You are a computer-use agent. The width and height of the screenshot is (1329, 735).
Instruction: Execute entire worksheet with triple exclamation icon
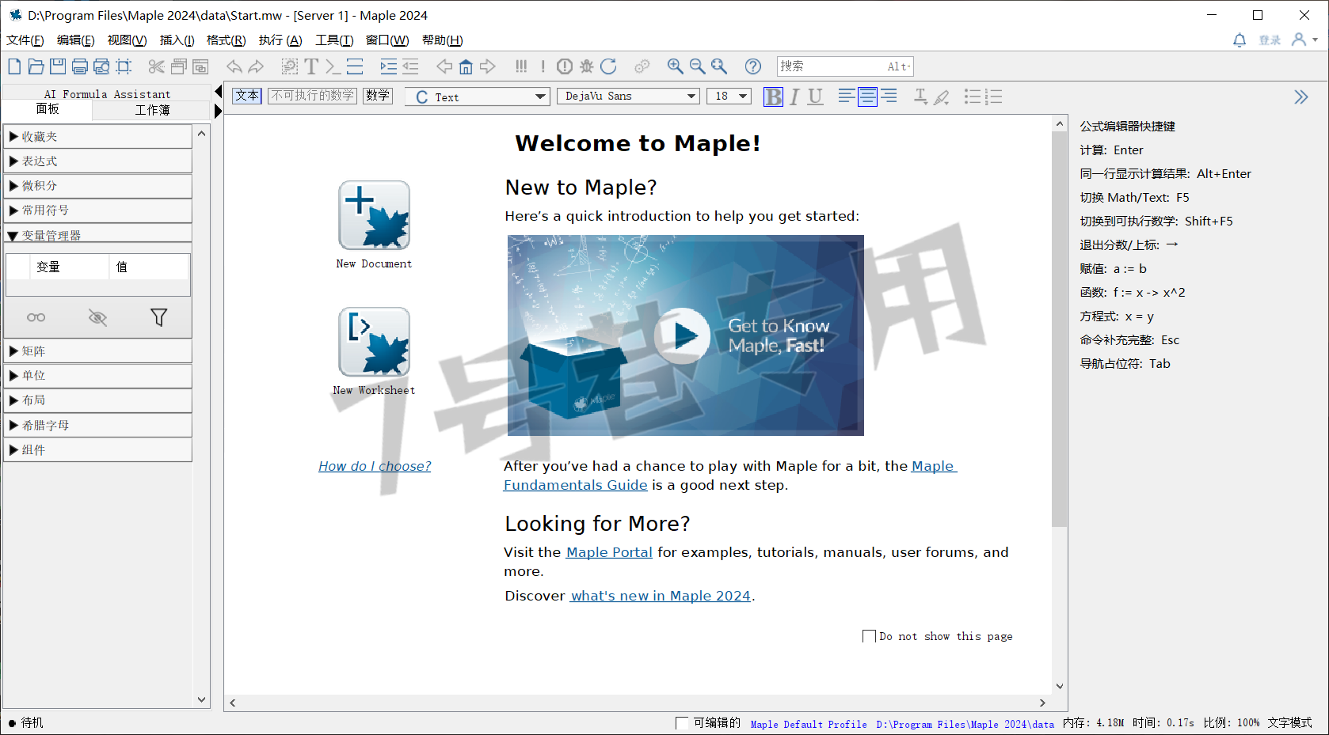click(521, 66)
